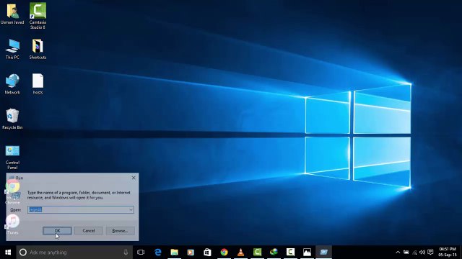The width and height of the screenshot is (462, 259).
Task: Select the hosts file on desktop
Action: [38, 84]
